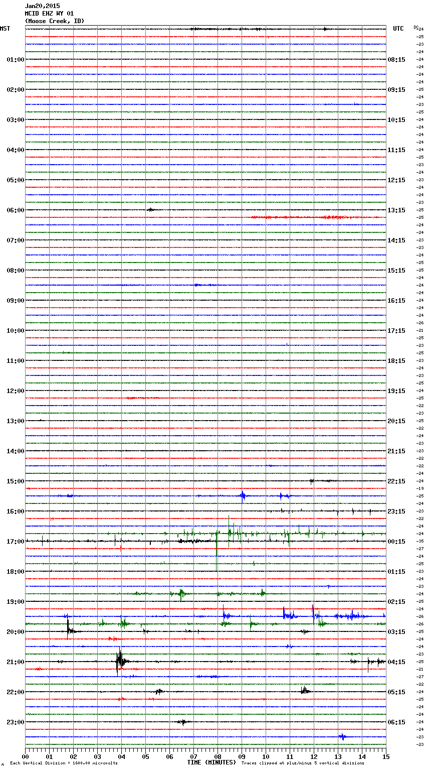Click the date text "Jan20,2015"
This screenshot has width=426, height=770.
coord(42,6)
